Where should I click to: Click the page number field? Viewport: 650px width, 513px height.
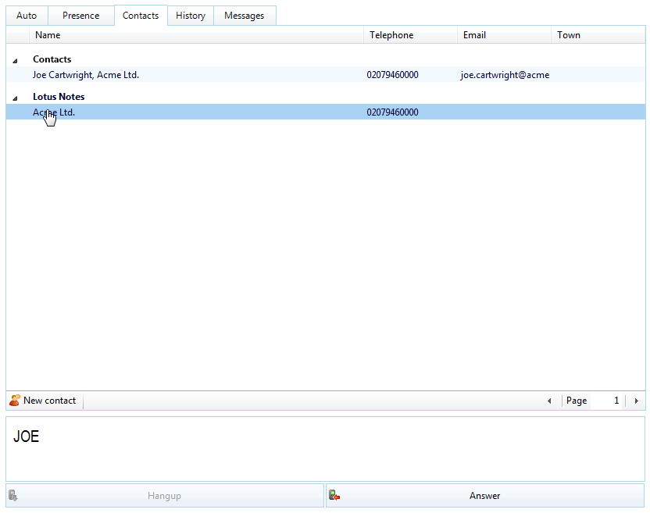pyautogui.click(x=606, y=401)
